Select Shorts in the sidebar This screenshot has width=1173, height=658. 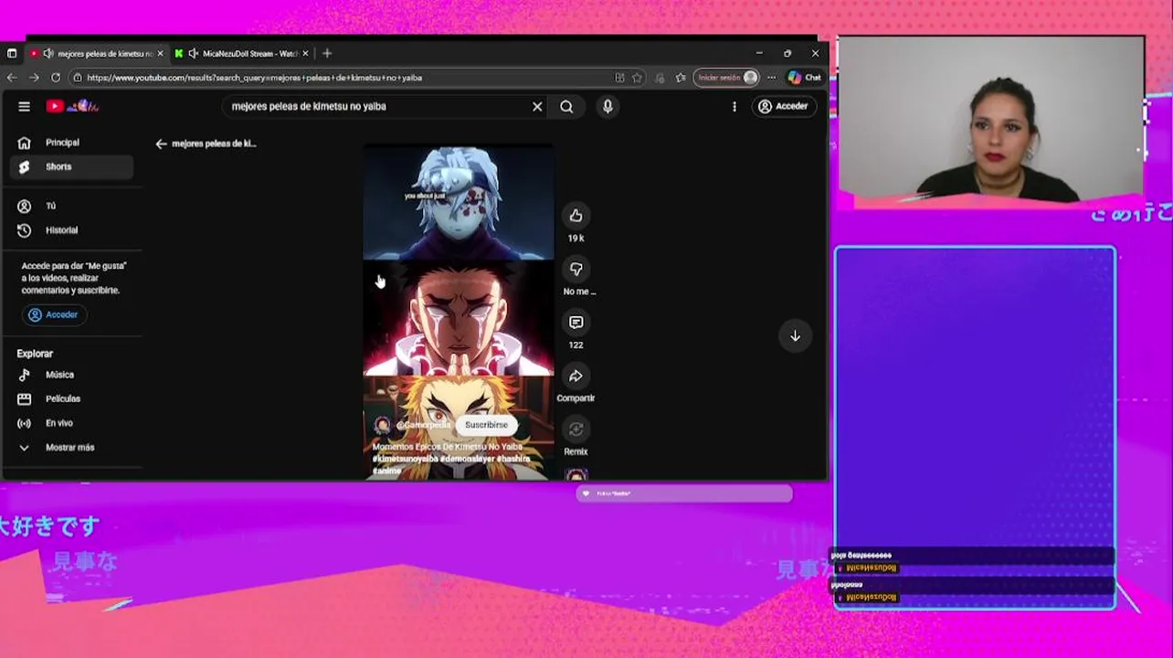click(71, 166)
